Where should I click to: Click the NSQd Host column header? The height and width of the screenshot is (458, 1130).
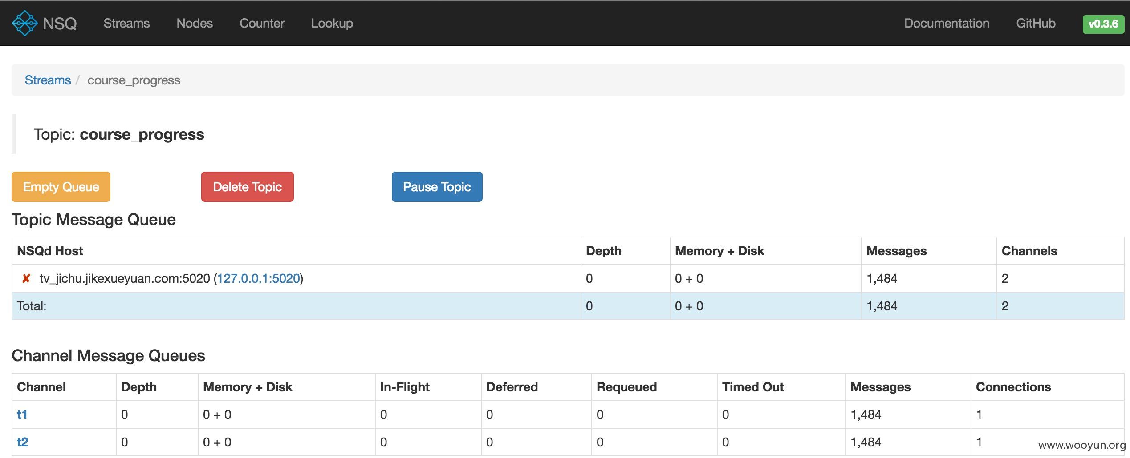[x=50, y=251]
